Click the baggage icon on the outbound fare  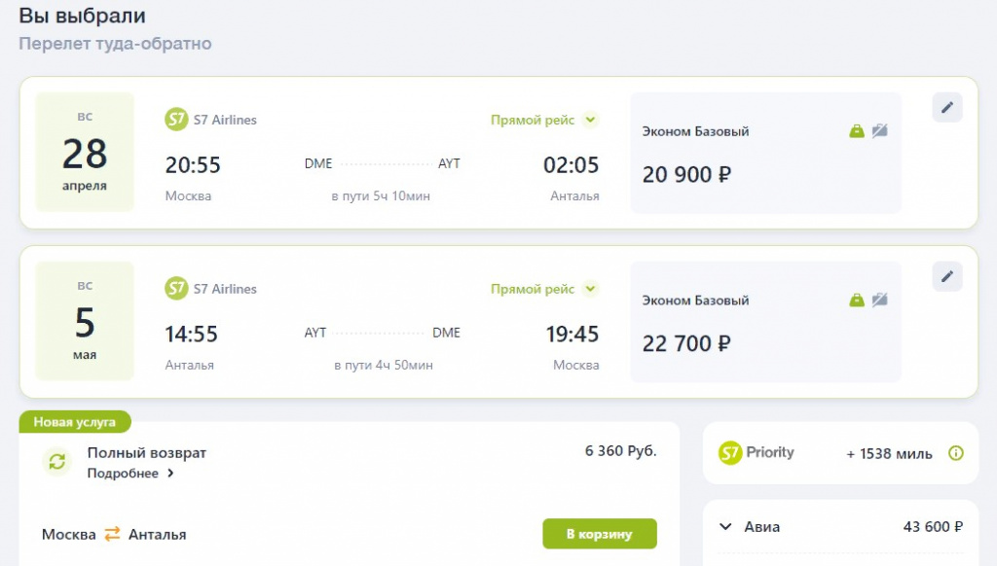coord(857,131)
